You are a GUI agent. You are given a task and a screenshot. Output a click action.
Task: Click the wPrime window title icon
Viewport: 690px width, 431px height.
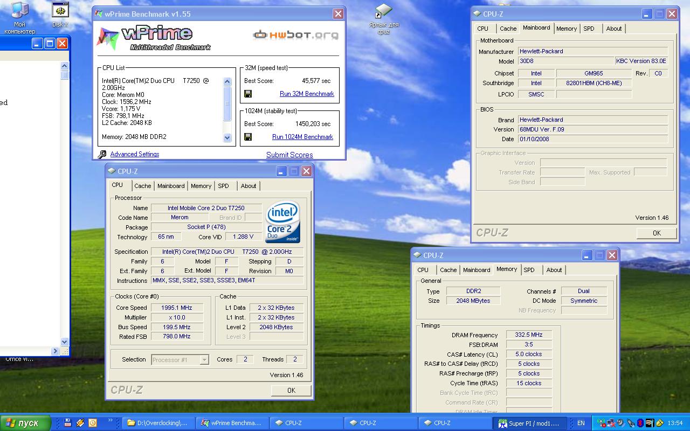point(99,14)
